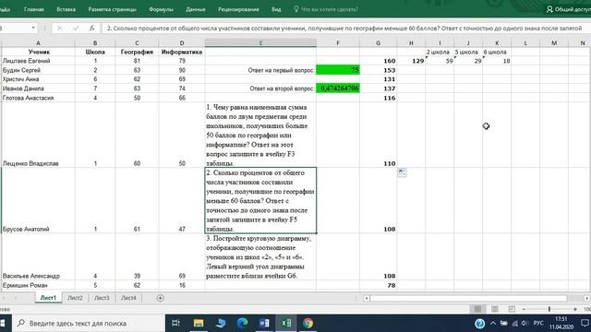Select the cell with bold value 129
The height and width of the screenshot is (332, 591).
tap(411, 61)
